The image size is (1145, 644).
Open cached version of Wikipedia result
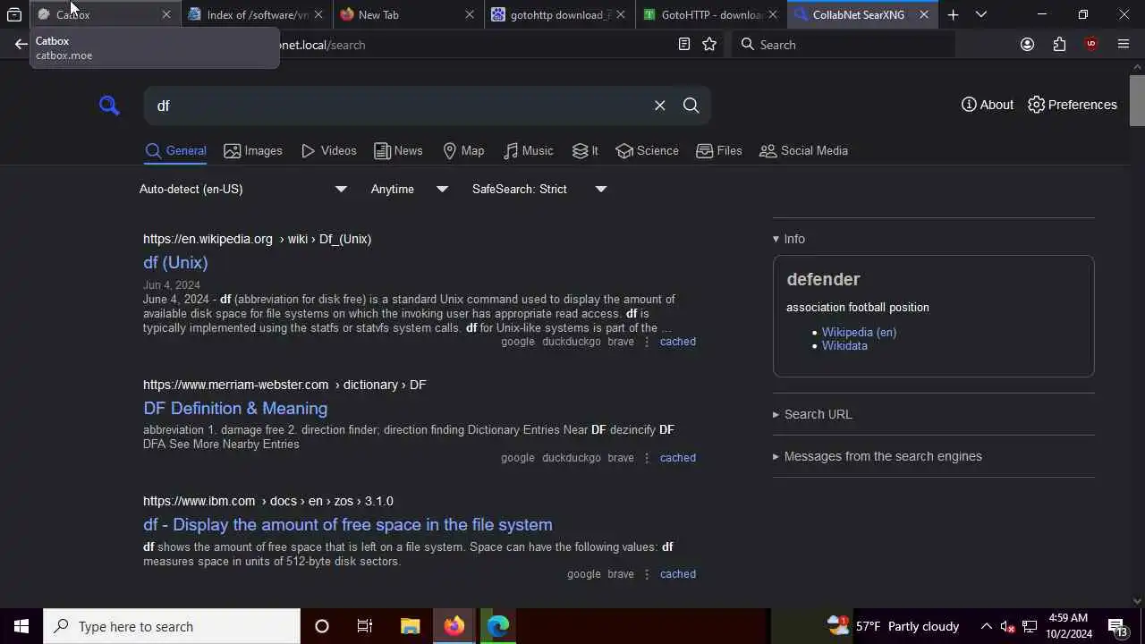tap(678, 342)
